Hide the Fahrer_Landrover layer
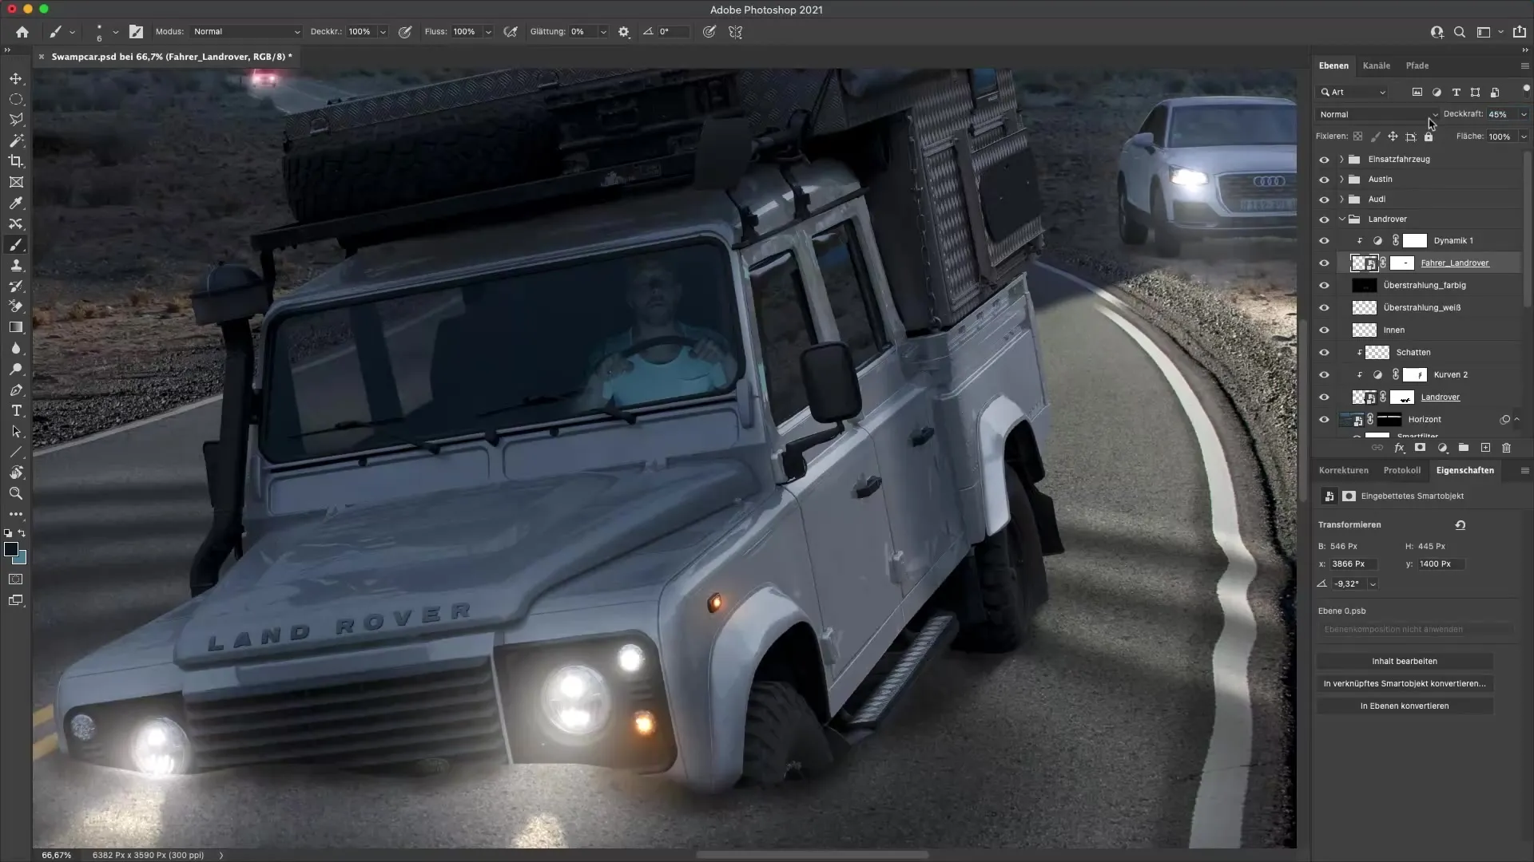The image size is (1534, 862). click(1324, 263)
